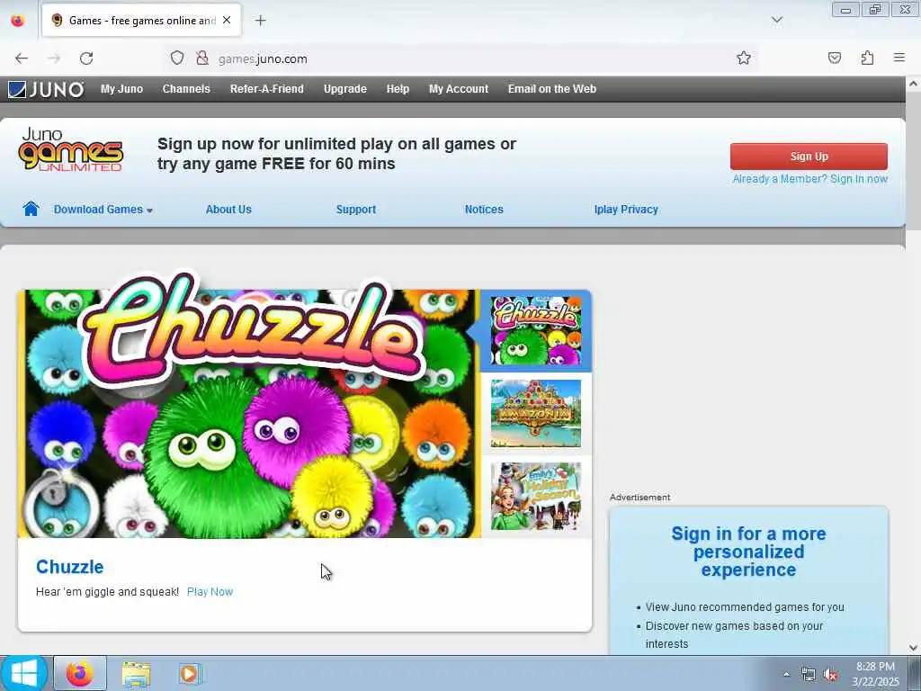Screen dimensions: 921x691
Task: Click Already a Member? Sign In now
Action: (x=810, y=179)
